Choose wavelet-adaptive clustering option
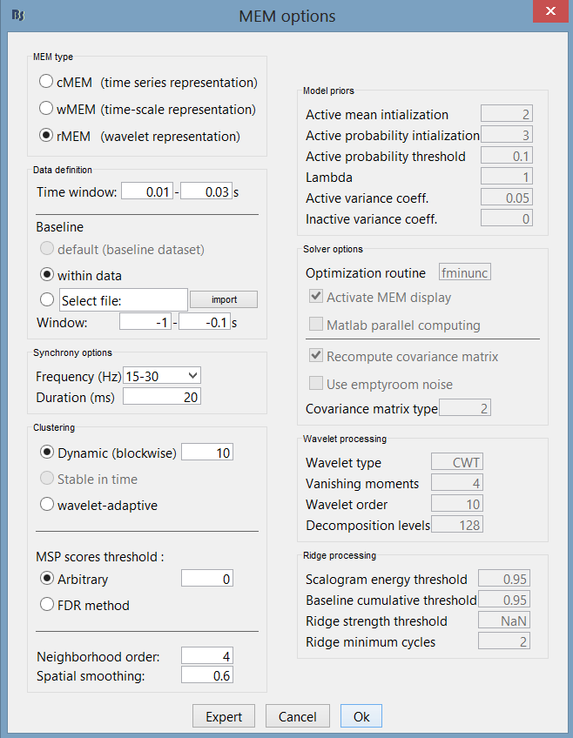 click(46, 504)
